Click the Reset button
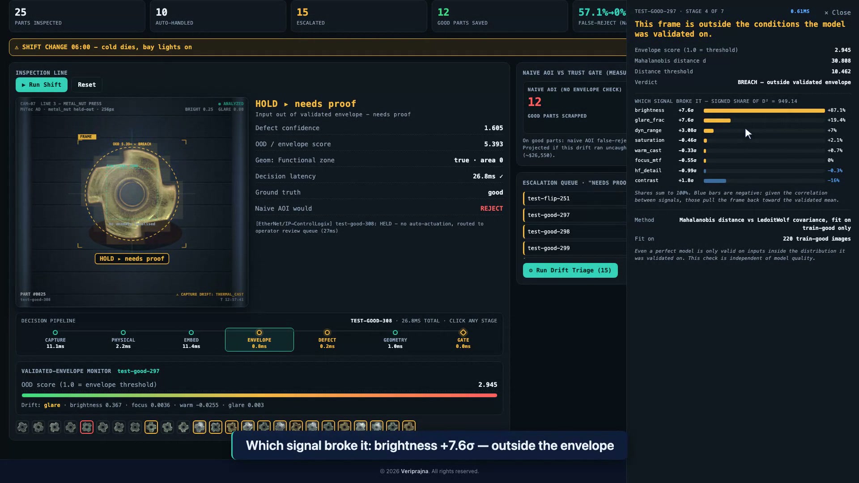The width and height of the screenshot is (859, 483). [x=87, y=85]
